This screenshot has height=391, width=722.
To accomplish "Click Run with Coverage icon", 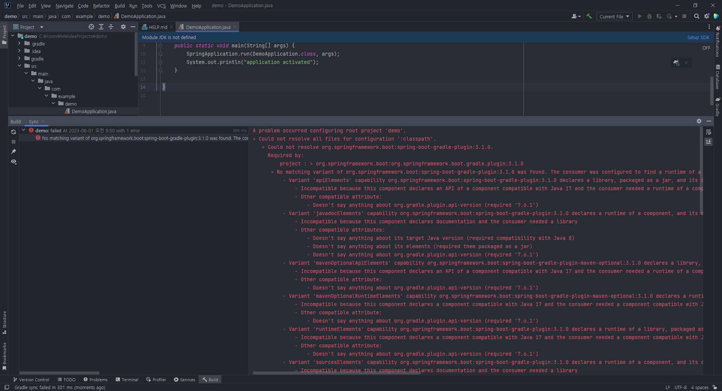I will (x=659, y=16).
